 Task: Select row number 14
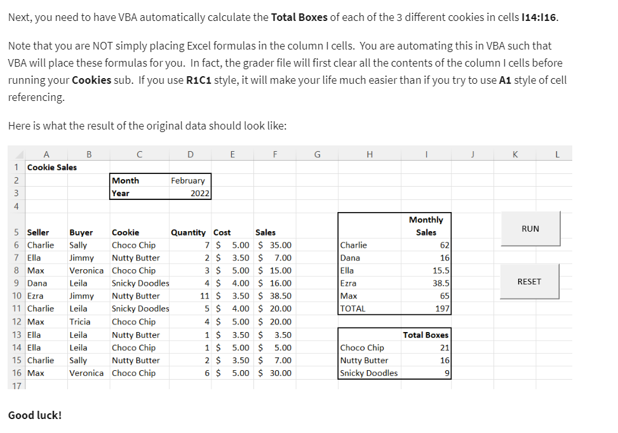pyautogui.click(x=16, y=347)
